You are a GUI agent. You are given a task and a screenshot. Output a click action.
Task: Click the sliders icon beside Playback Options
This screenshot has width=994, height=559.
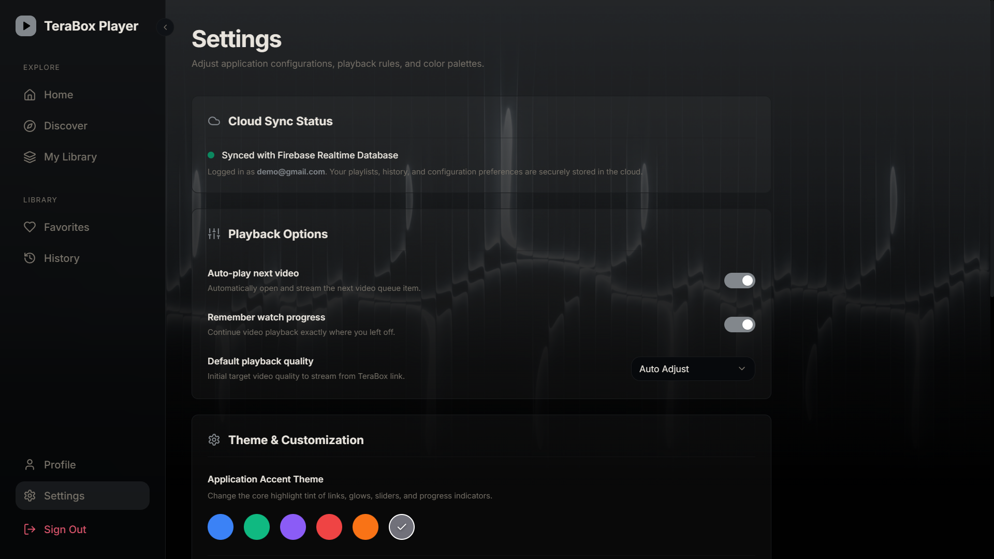click(214, 234)
